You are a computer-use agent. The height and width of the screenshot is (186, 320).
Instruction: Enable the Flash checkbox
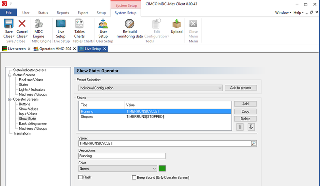81,177
